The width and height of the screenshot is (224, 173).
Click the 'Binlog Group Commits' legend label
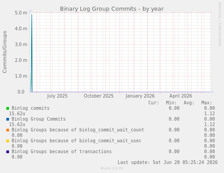39,119
